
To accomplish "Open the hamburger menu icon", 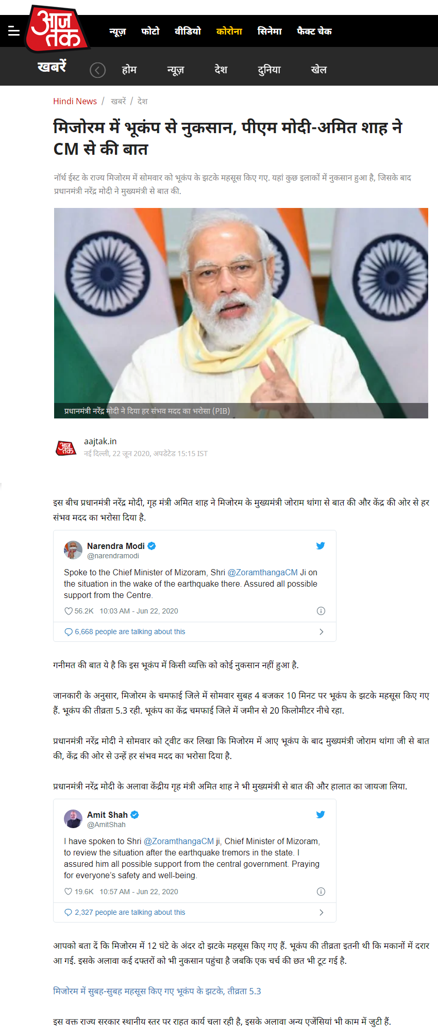I will 14,31.
